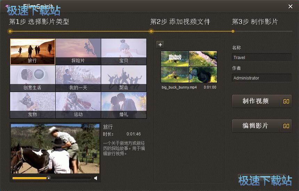Select the 宠物 film type

[33, 105]
